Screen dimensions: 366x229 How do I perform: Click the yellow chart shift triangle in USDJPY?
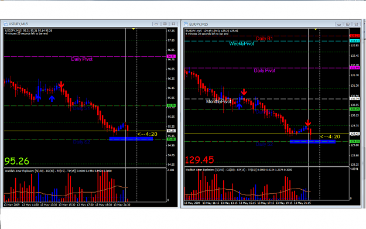(134, 29)
